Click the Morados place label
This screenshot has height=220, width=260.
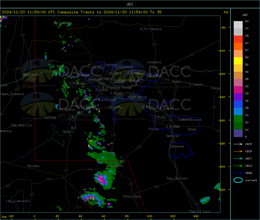click(34, 166)
